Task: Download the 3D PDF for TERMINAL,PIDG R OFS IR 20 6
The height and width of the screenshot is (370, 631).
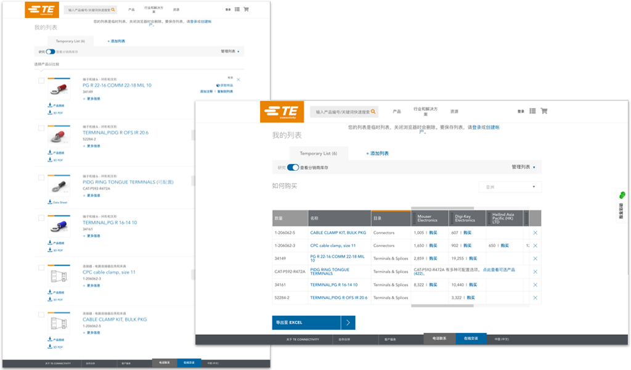Action: click(x=49, y=160)
